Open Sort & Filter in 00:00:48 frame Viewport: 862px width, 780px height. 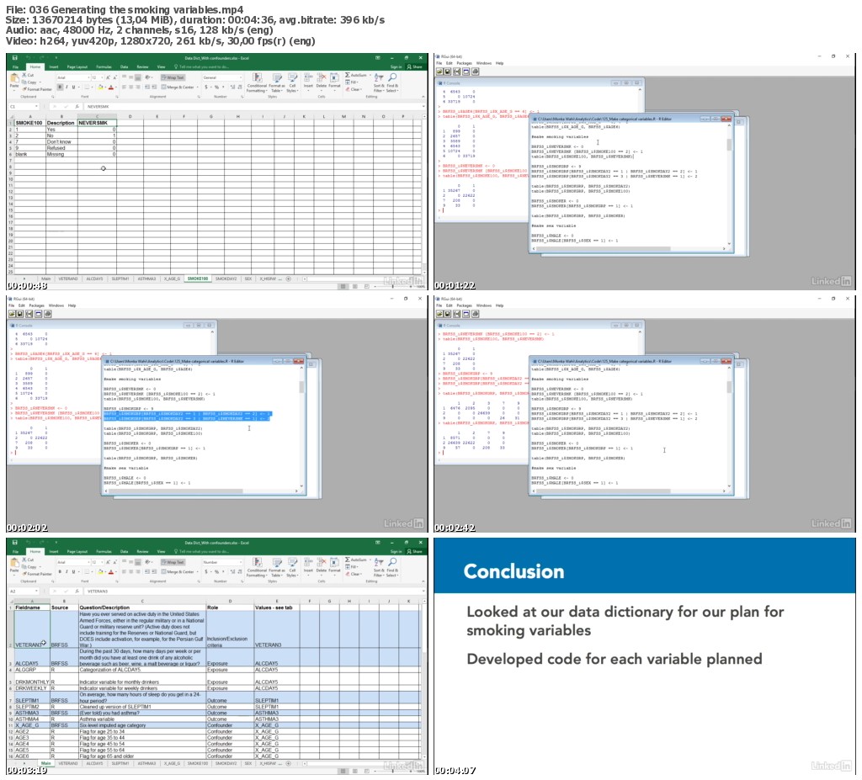click(x=379, y=82)
